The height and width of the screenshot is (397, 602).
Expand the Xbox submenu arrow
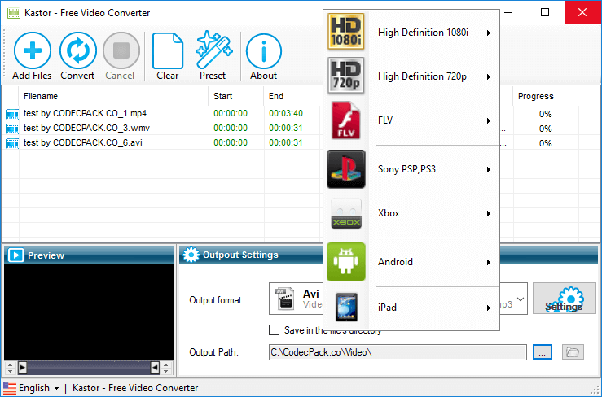click(x=488, y=214)
